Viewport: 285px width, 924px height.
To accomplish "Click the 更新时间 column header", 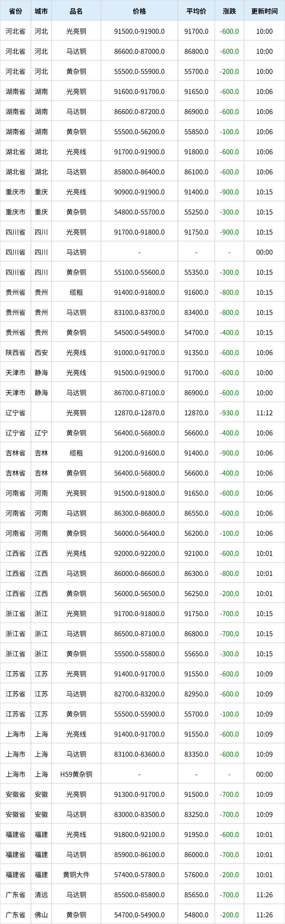I will (264, 11).
